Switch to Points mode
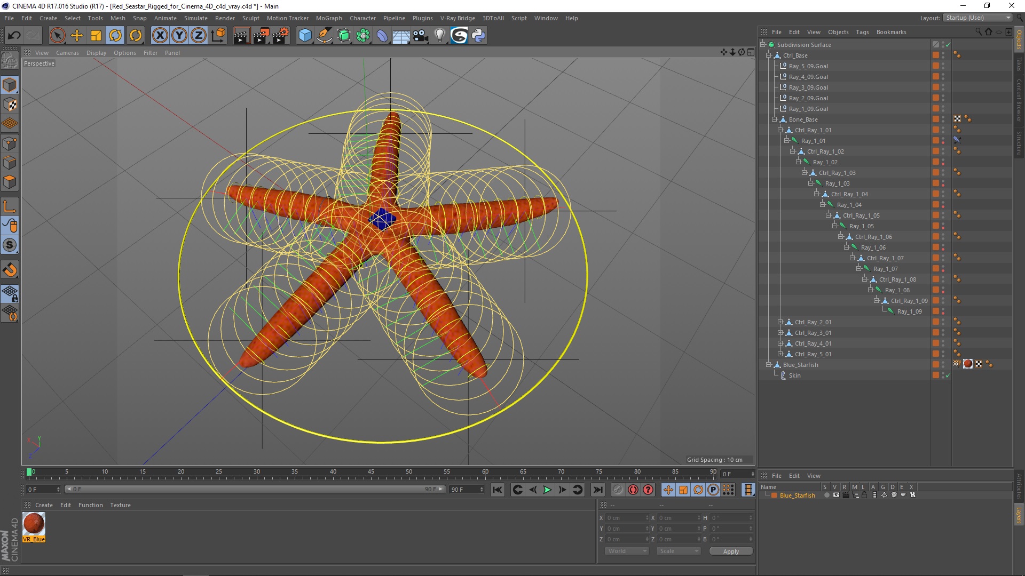 point(10,143)
